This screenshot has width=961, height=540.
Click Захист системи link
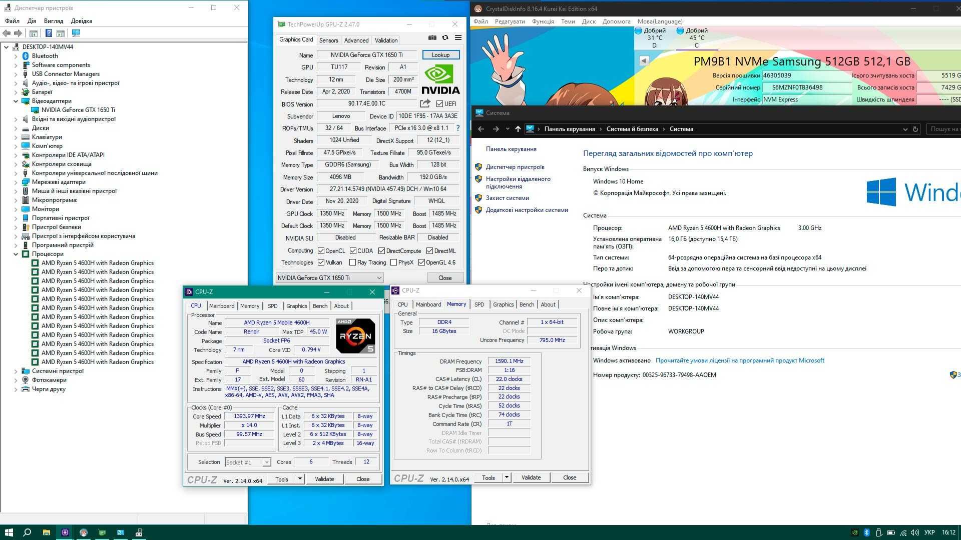(x=507, y=198)
